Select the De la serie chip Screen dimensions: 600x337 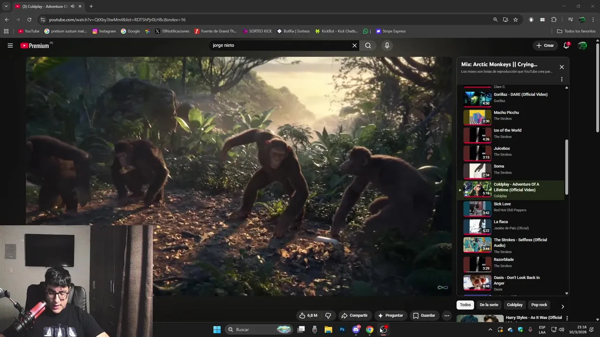coord(489,305)
